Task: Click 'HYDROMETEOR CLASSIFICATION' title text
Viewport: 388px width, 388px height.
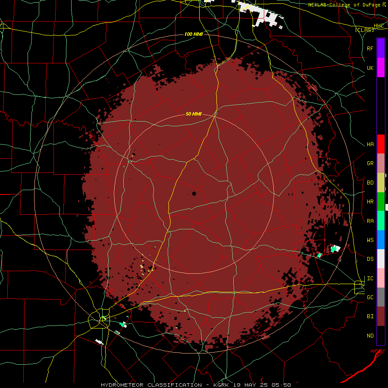Action: (151, 385)
